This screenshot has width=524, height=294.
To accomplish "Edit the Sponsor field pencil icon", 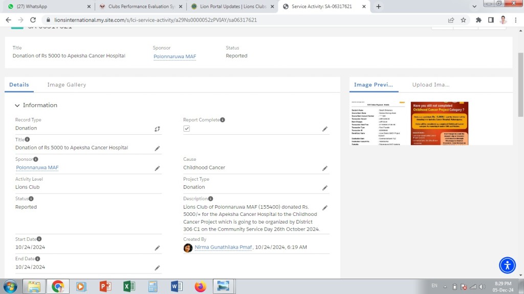I will coord(157,168).
